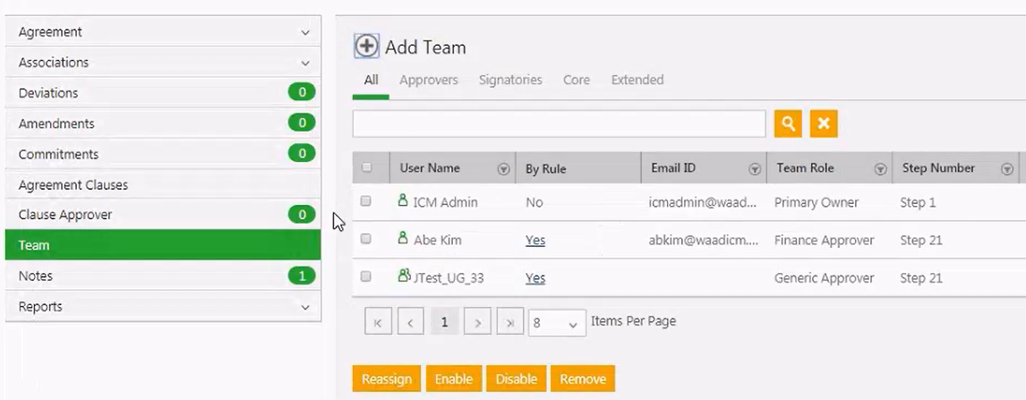Clear search with the orange X icon

[824, 124]
